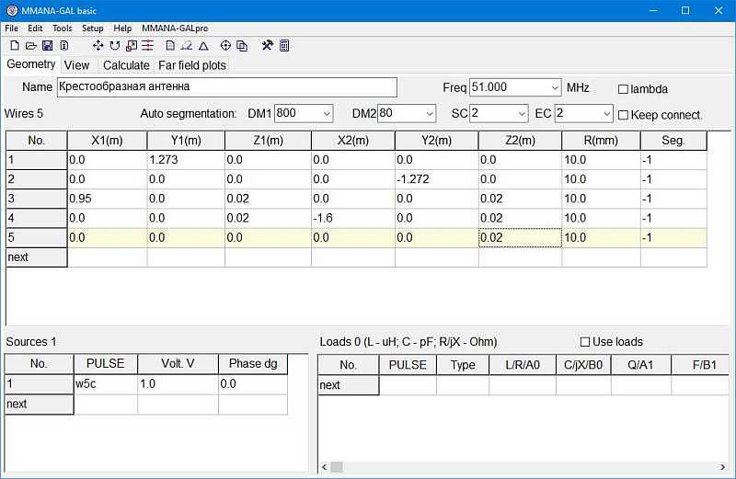
Task: Open the MMANA-GALpro menu
Action: click(175, 29)
